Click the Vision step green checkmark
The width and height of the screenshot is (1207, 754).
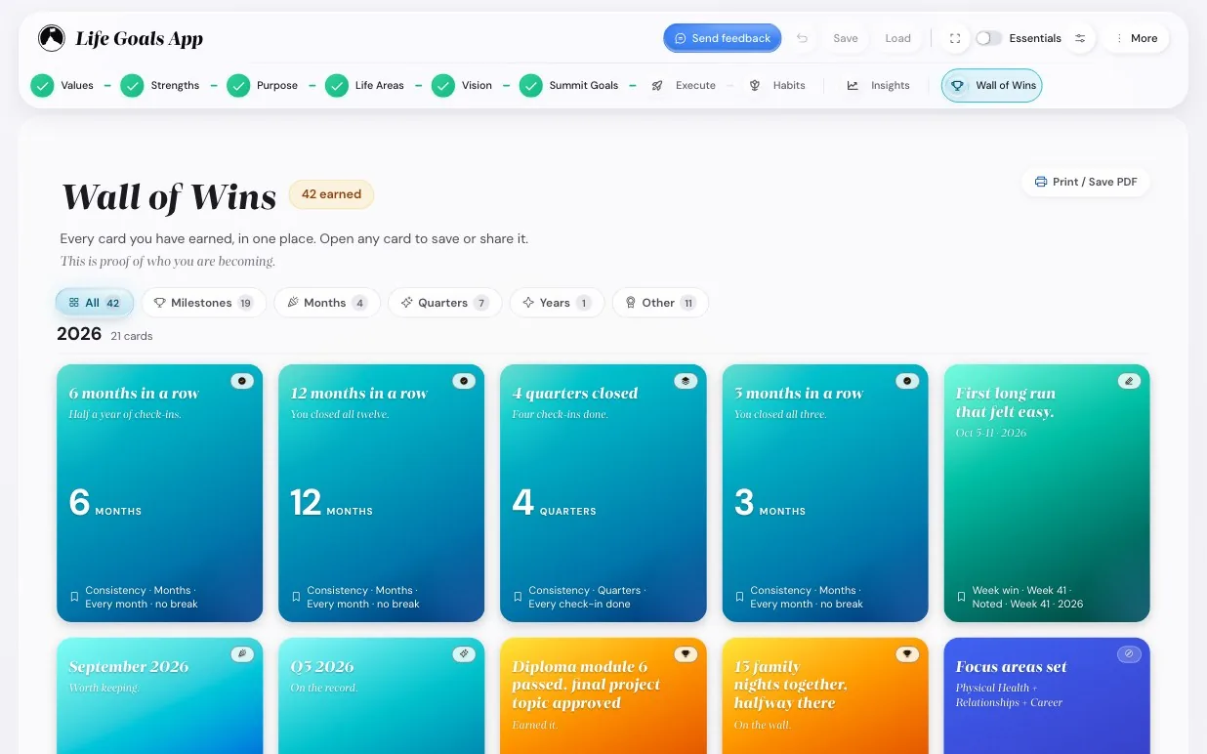point(443,86)
